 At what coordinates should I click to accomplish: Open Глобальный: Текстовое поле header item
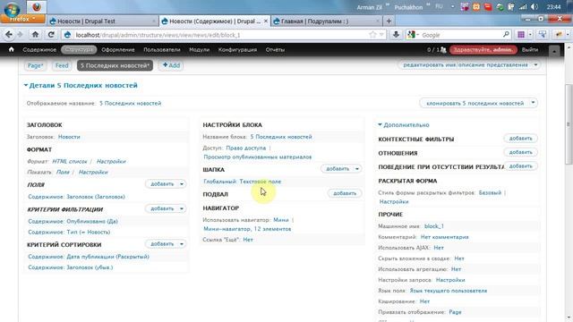pyautogui.click(x=243, y=182)
